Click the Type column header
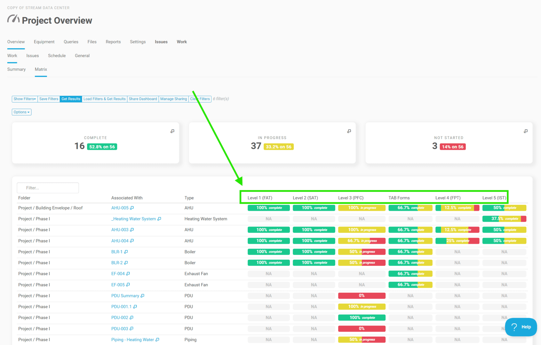This screenshot has width=541, height=345. (189, 198)
